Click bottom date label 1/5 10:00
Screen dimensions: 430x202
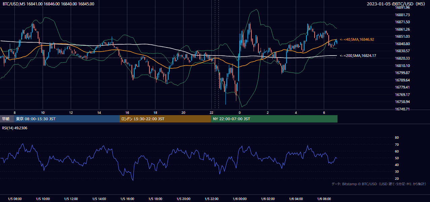click(x=43, y=199)
